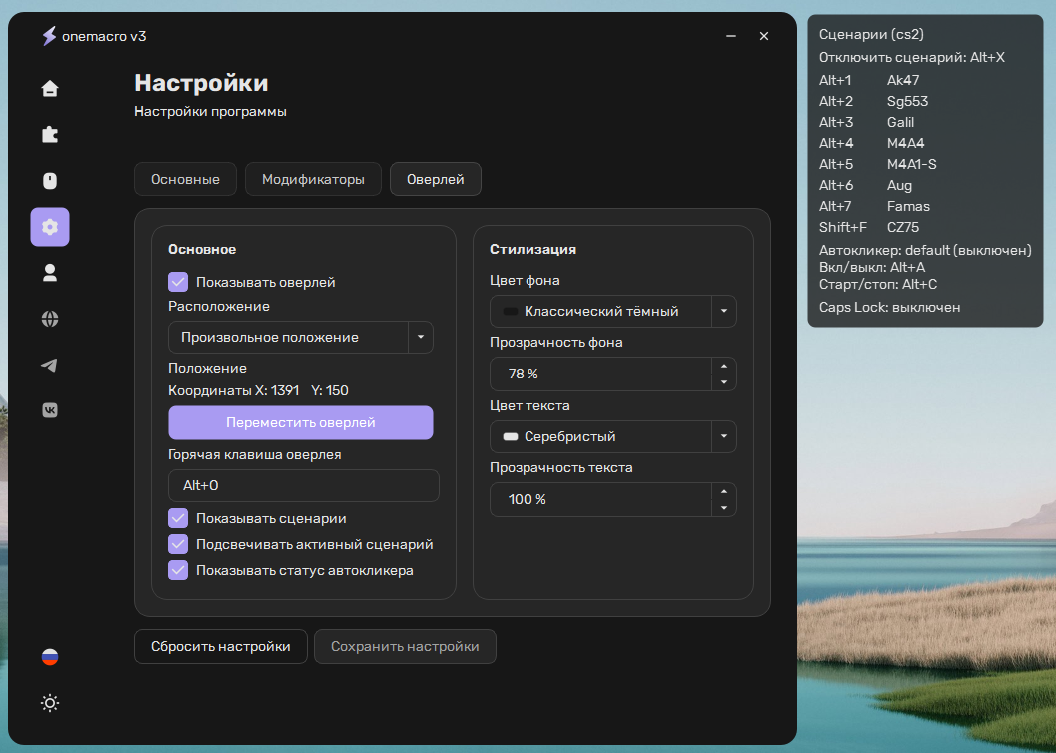The image size is (1056, 753).
Task: Disable the Показывать сценарии checkbox
Action: (x=178, y=518)
